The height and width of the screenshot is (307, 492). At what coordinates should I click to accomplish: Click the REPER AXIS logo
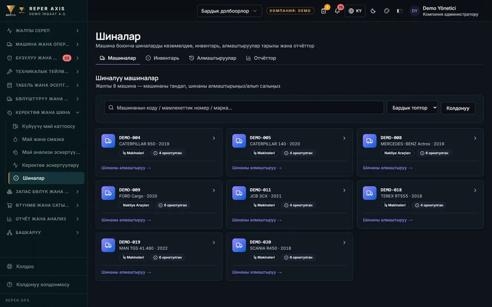click(36, 11)
